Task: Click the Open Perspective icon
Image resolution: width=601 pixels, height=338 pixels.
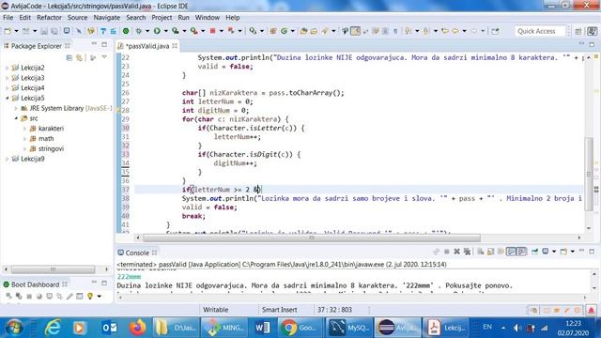Action: [578, 31]
